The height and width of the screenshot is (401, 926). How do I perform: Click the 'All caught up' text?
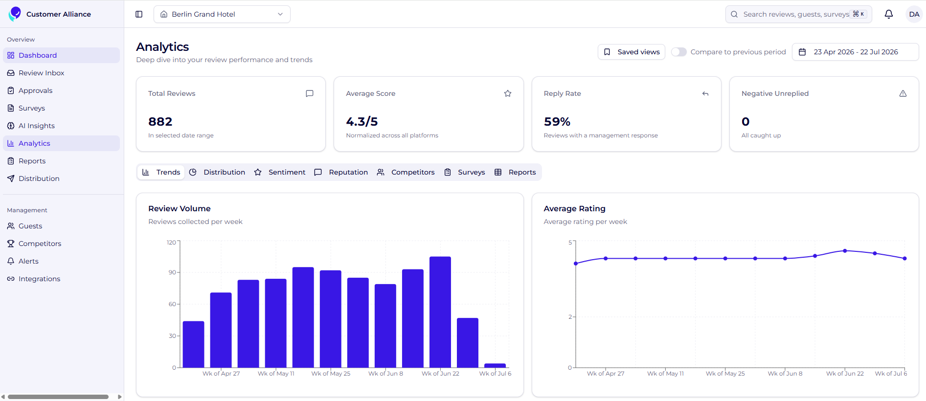point(761,135)
